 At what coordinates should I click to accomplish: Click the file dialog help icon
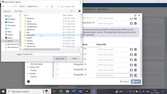click(79, 11)
